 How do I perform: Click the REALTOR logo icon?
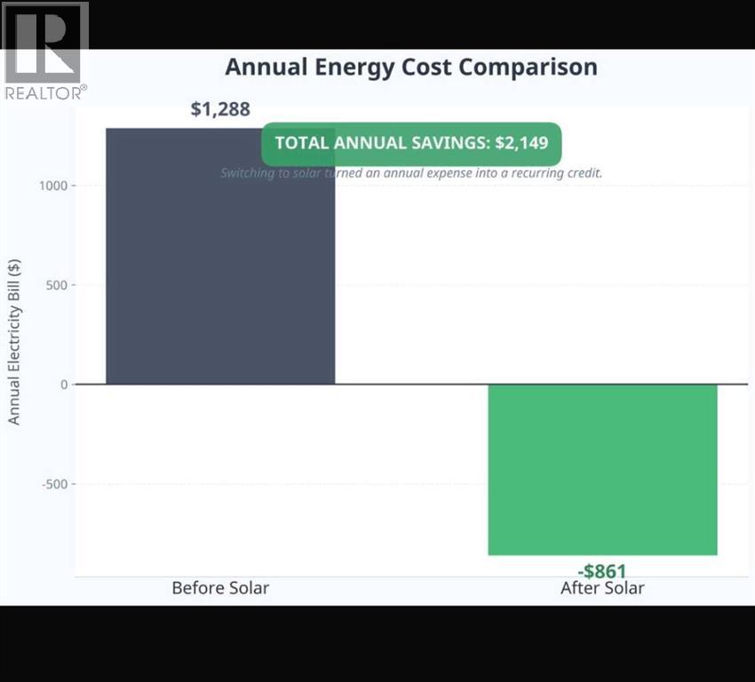[45, 42]
